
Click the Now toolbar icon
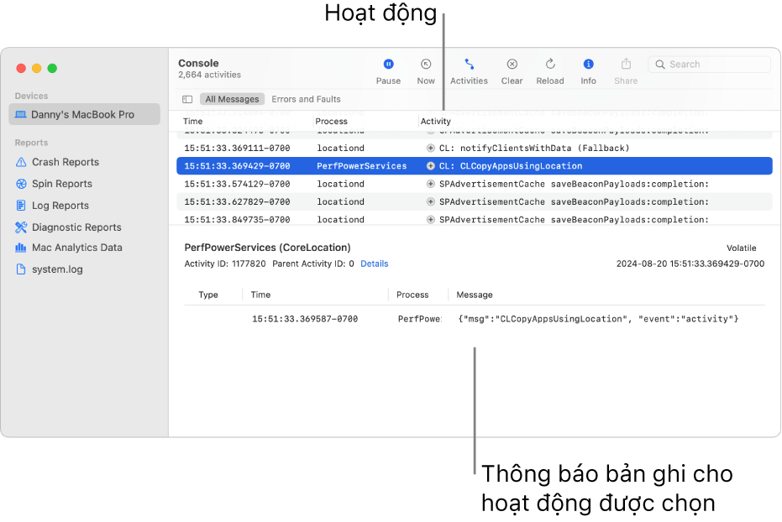(426, 65)
